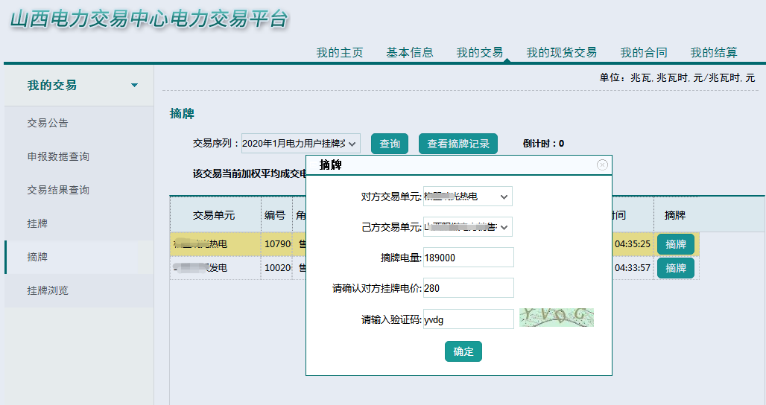
Task: Click the captcha verification image
Action: 556,319
